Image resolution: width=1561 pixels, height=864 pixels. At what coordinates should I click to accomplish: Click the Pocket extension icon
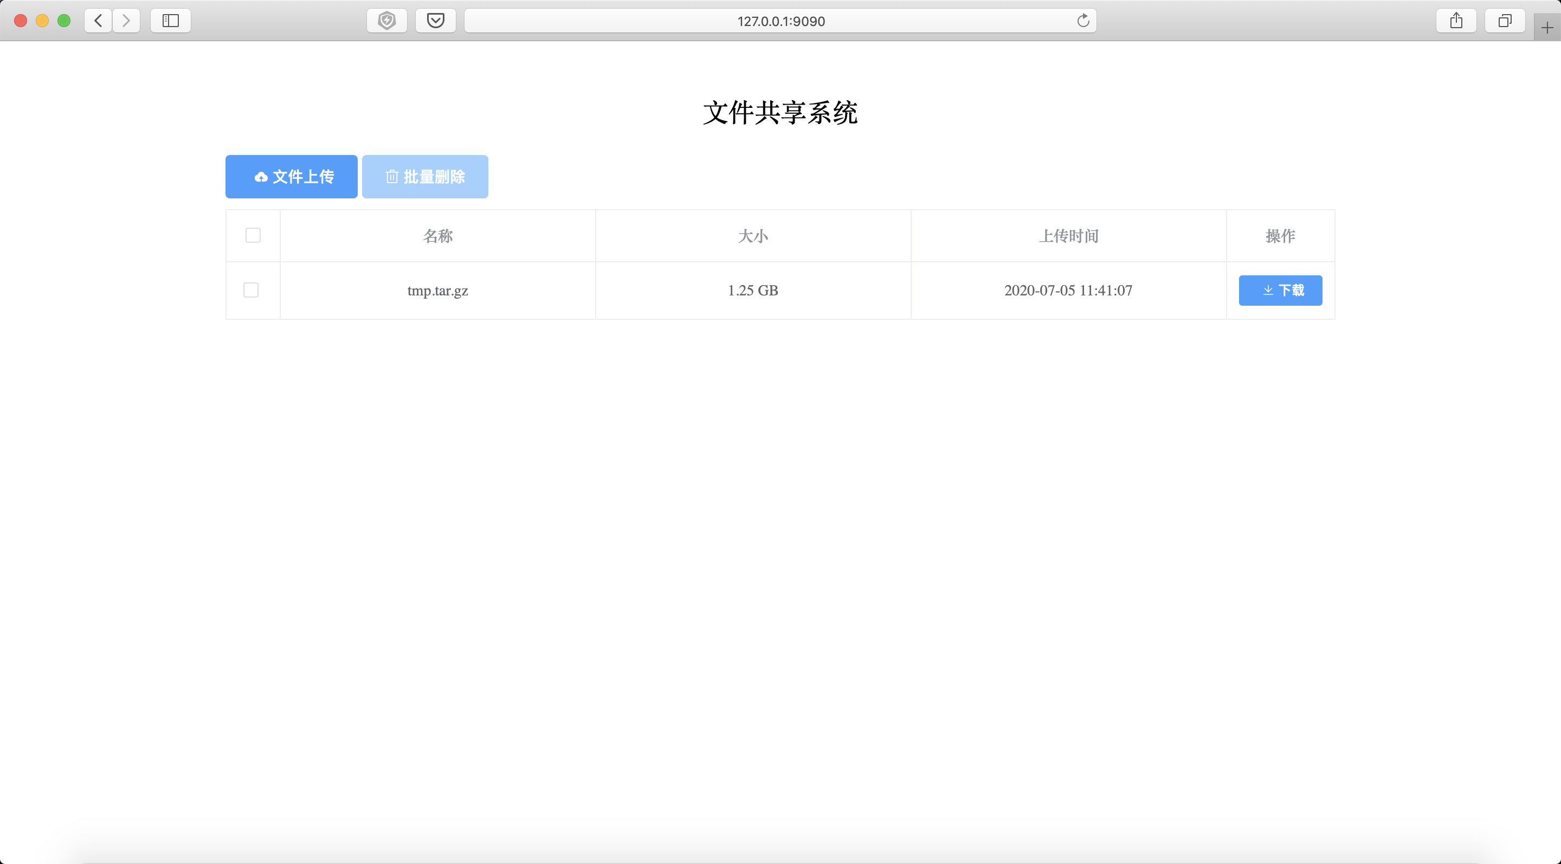435,21
